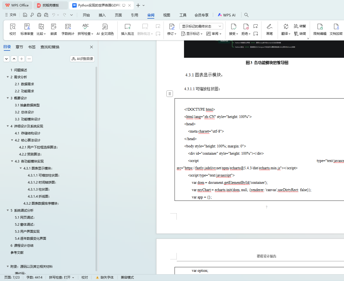Screen dimensions: 344x281
Task: Switch to the 引用 ribbon tab
Action: point(135,15)
